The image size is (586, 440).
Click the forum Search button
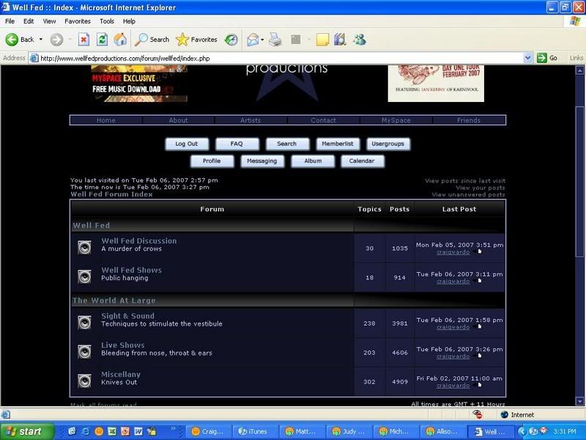tap(287, 144)
